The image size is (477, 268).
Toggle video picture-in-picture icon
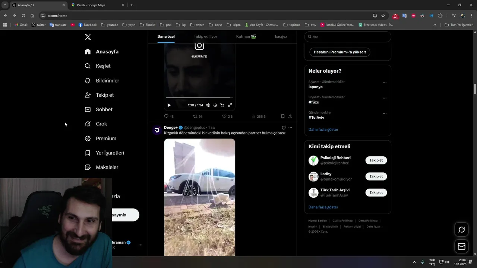point(222,105)
